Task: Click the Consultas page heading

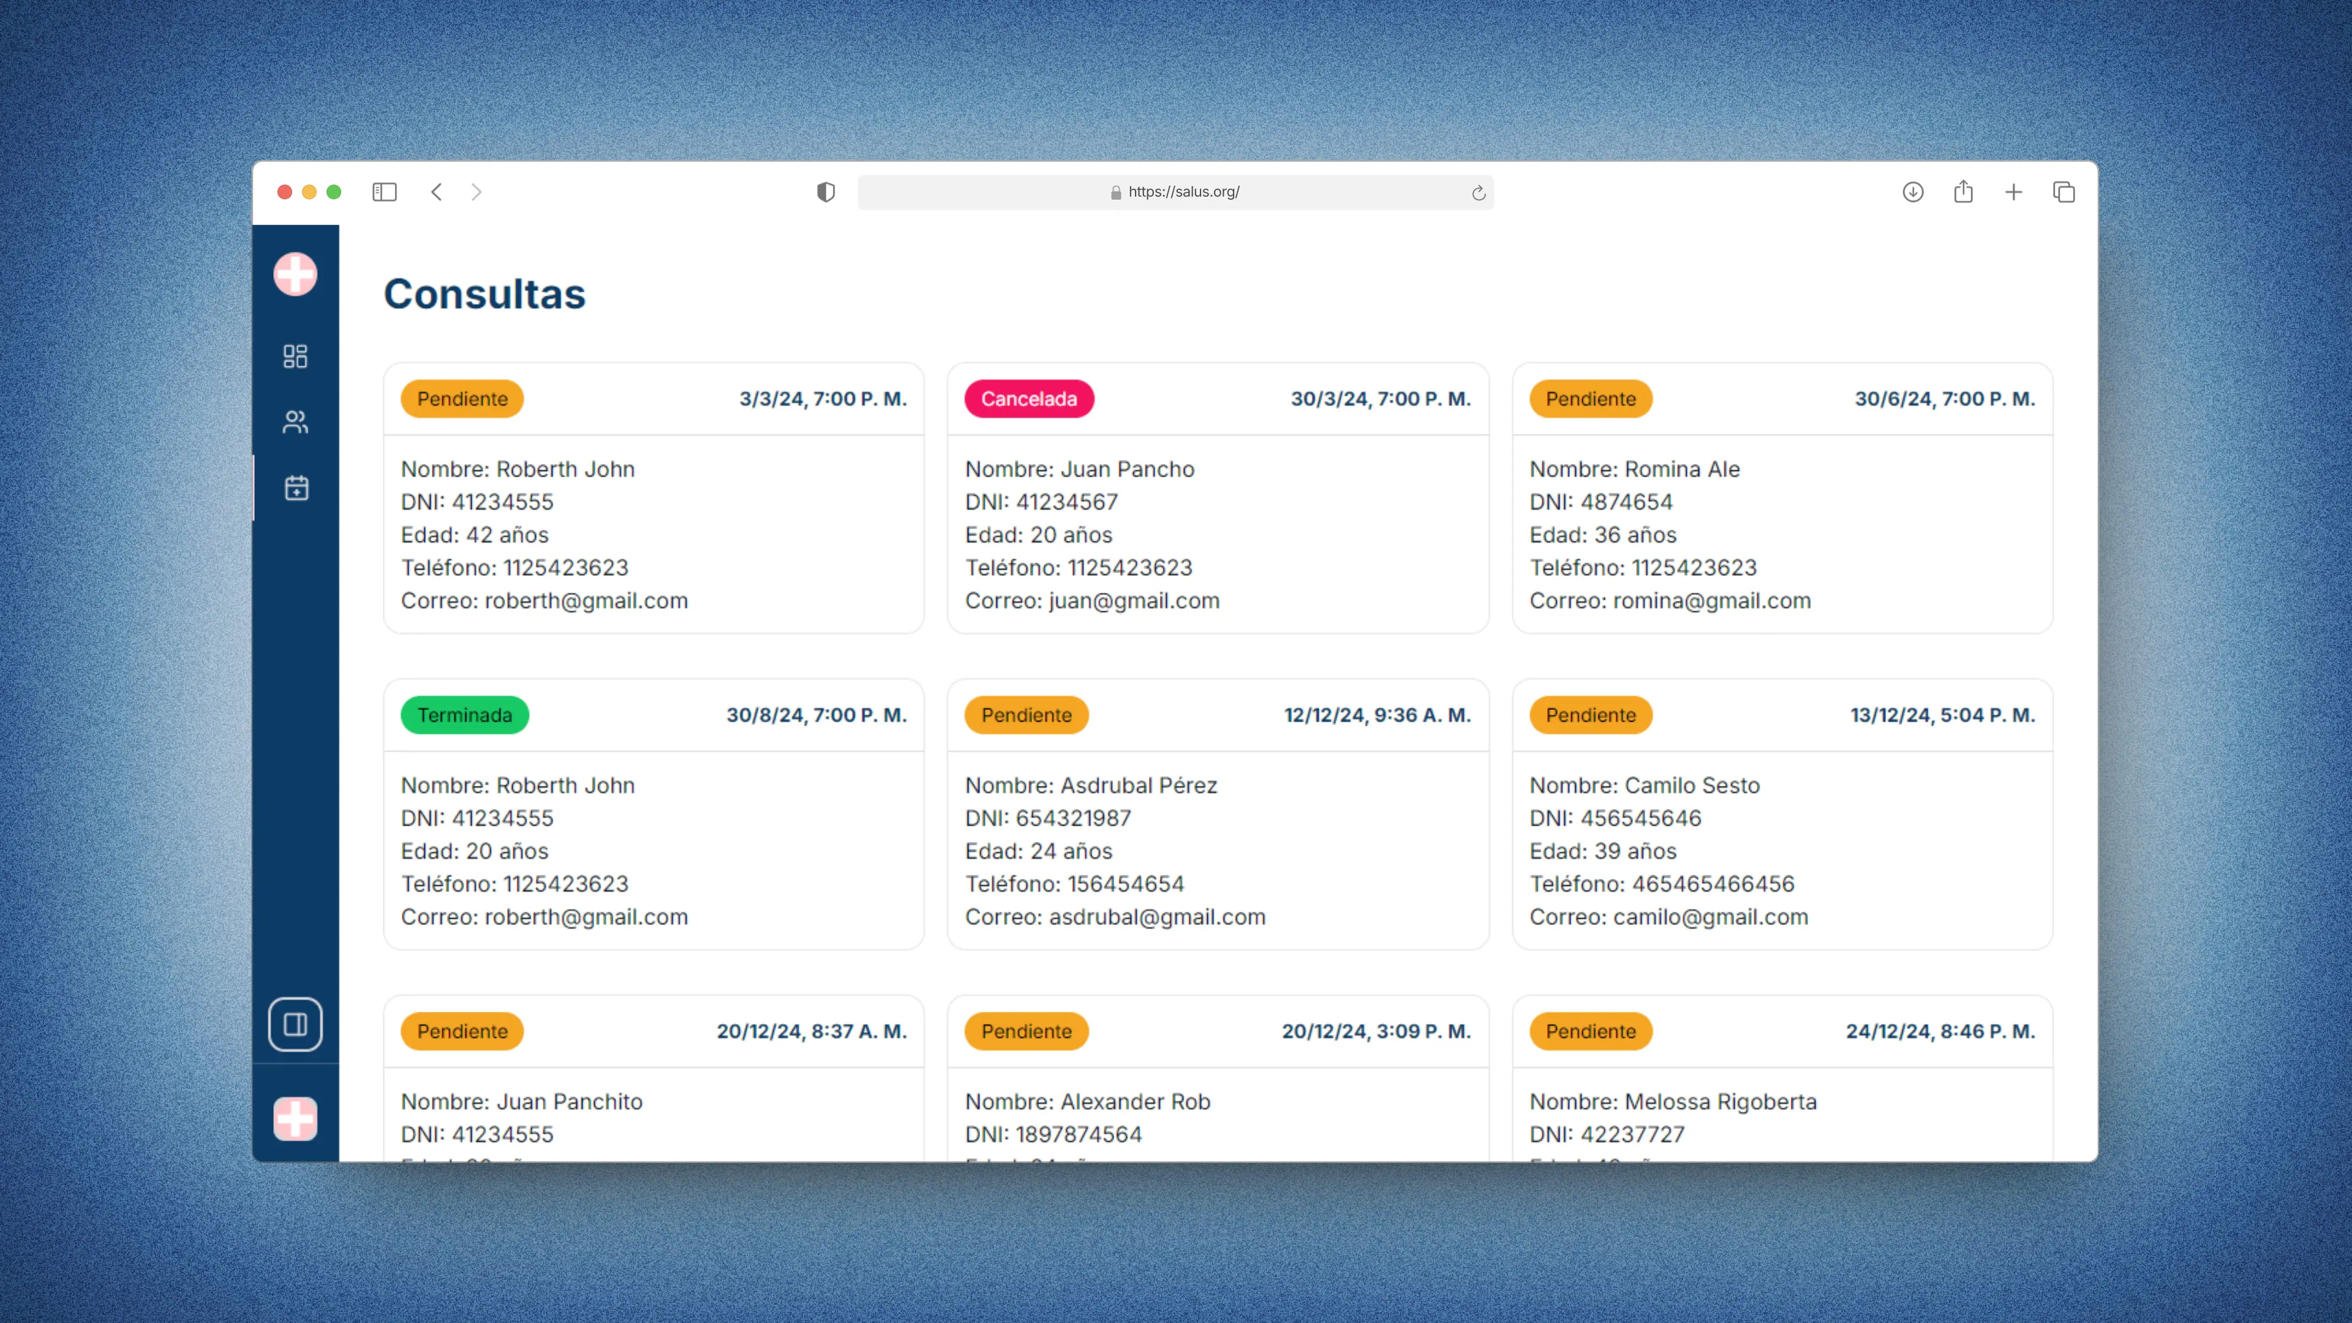Action: pyautogui.click(x=485, y=294)
